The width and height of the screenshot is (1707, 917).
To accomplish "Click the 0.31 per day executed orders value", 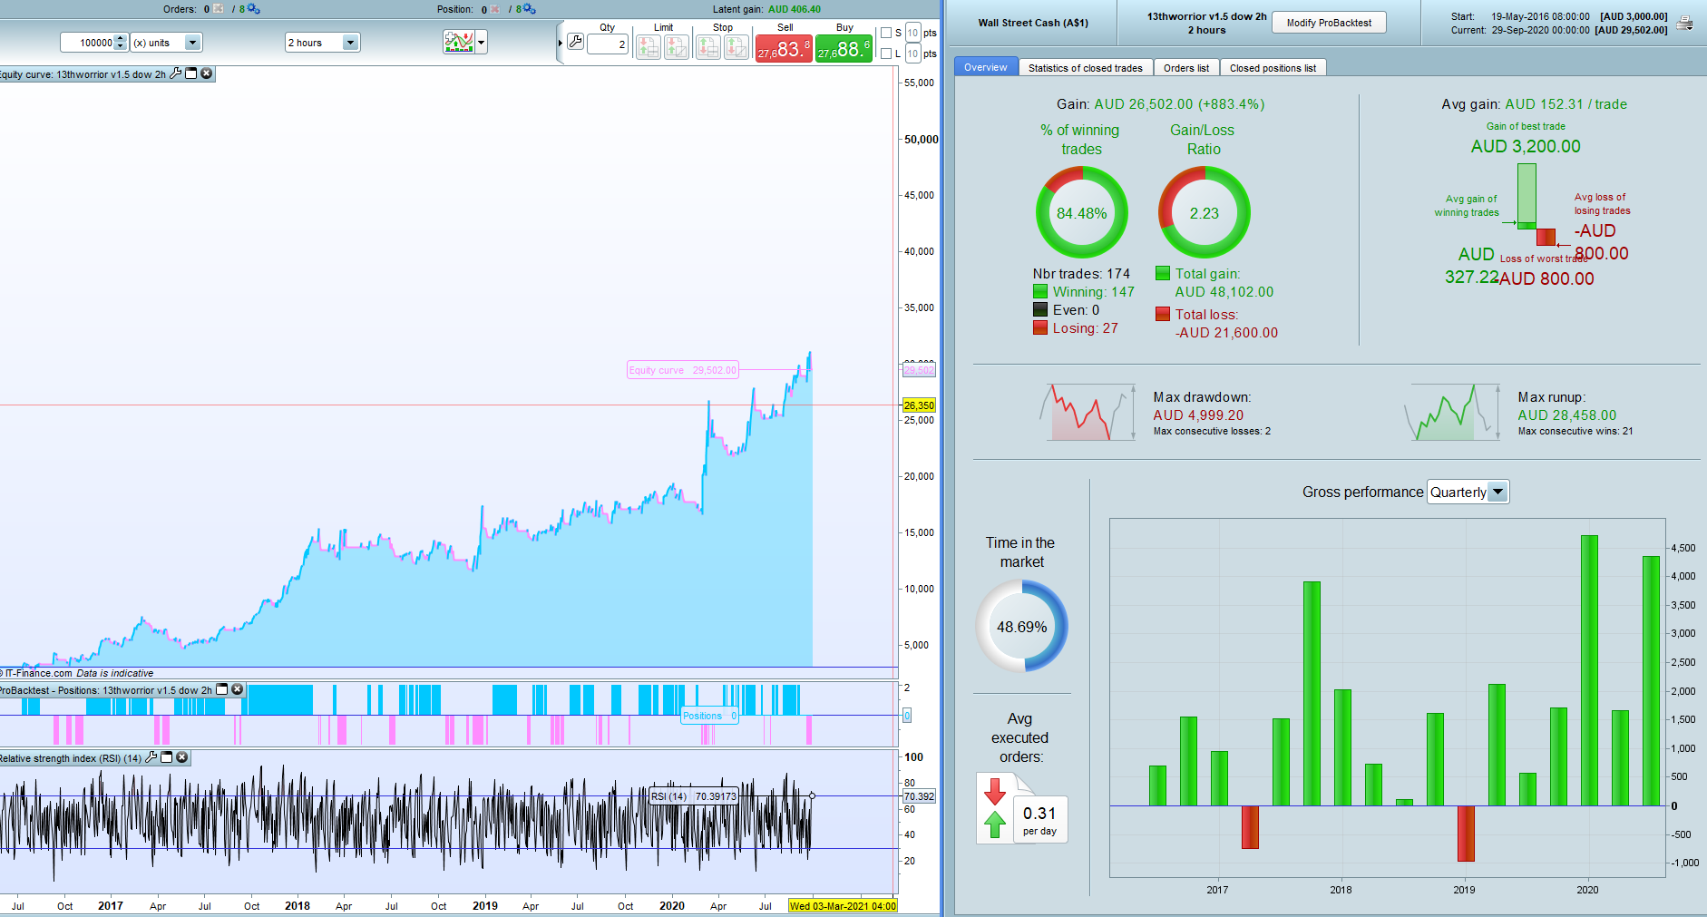I will point(1039,820).
